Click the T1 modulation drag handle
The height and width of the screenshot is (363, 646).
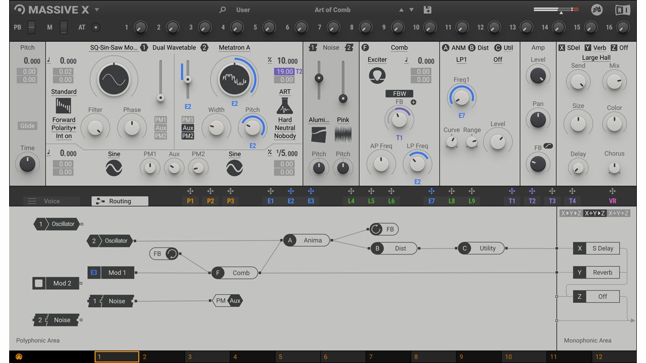[512, 191]
